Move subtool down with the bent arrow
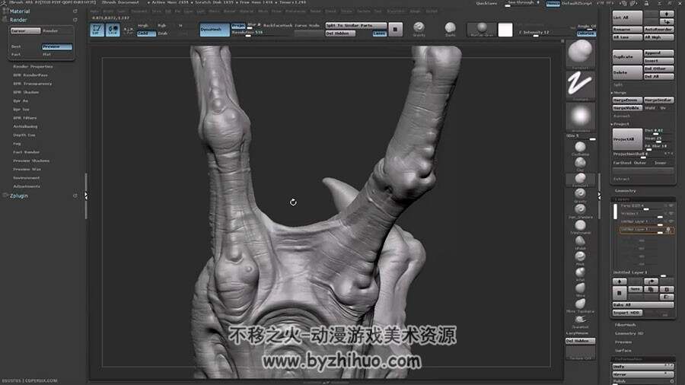Screen dimensions: 685x385 click(667, 21)
